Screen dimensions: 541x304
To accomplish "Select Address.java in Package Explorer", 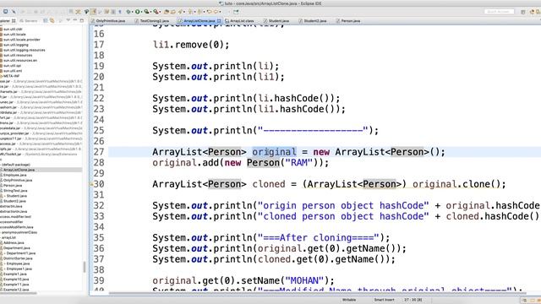I will (14, 242).
